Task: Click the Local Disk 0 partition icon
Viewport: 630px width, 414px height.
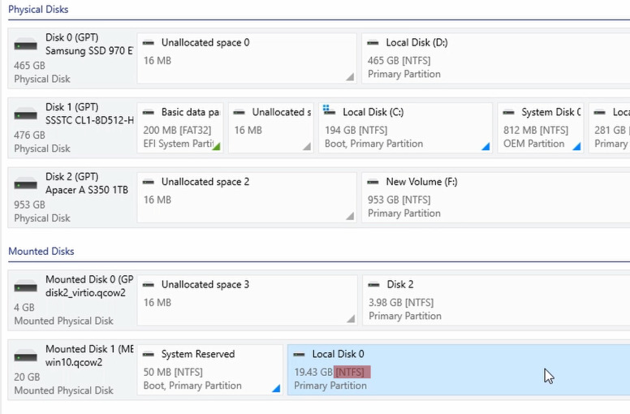Action: (299, 354)
